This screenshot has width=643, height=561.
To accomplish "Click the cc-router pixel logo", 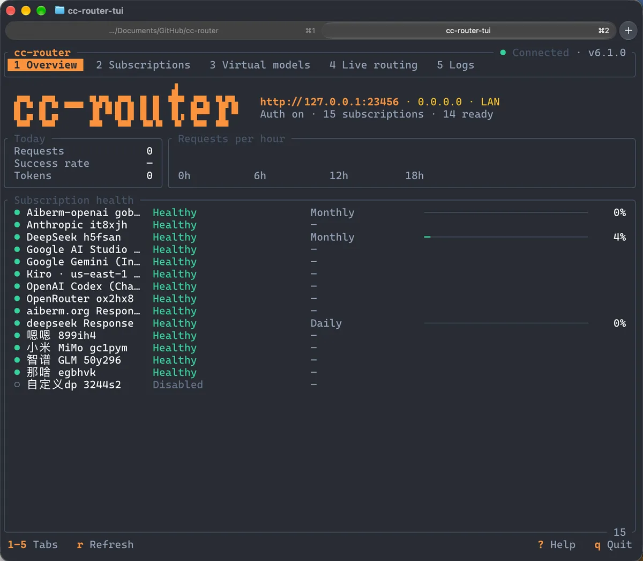I will coord(126,106).
